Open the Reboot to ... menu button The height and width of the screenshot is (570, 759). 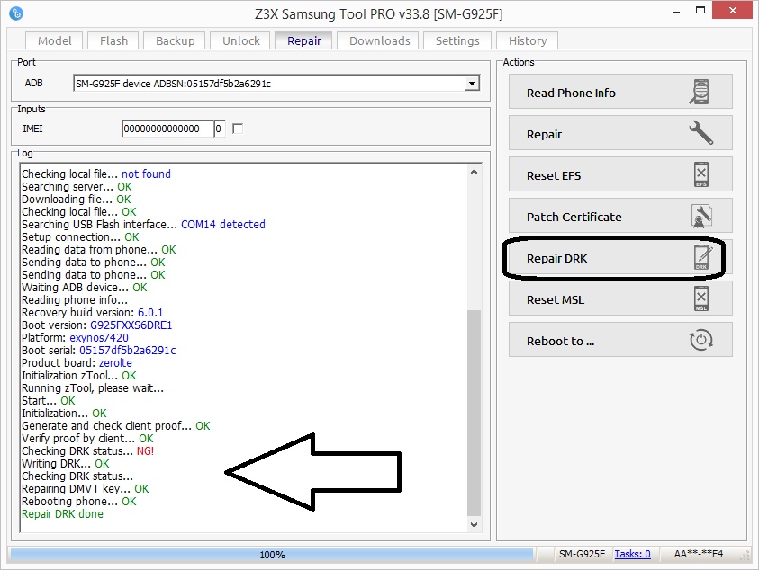point(620,341)
